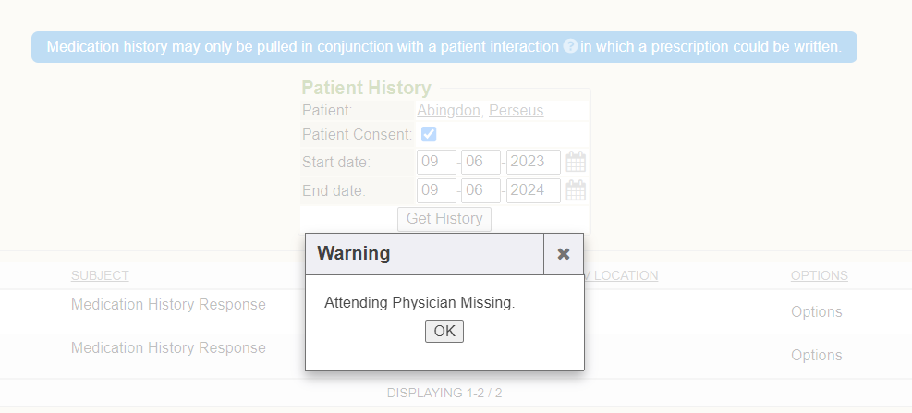Open the second Medication History Response
Image resolution: width=912 pixels, height=413 pixels.
(168, 347)
